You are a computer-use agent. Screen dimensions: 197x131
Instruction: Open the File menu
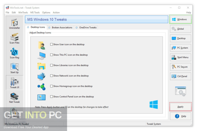[7, 12]
